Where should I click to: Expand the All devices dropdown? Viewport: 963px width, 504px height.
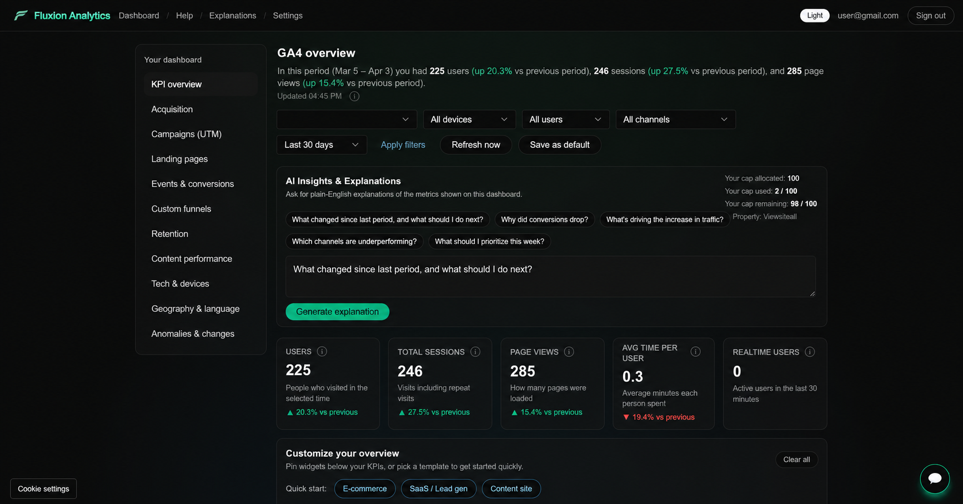click(x=469, y=119)
